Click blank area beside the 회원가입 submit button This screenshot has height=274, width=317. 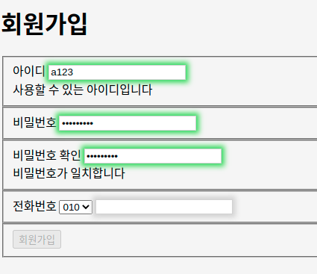174,240
